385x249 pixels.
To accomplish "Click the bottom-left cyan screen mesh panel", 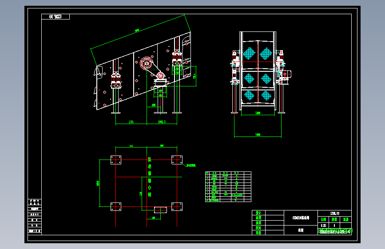I will tap(249, 95).
